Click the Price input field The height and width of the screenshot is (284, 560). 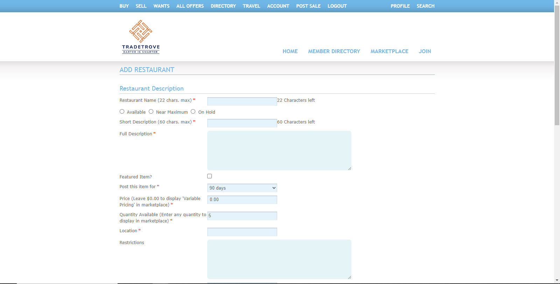coord(242,200)
